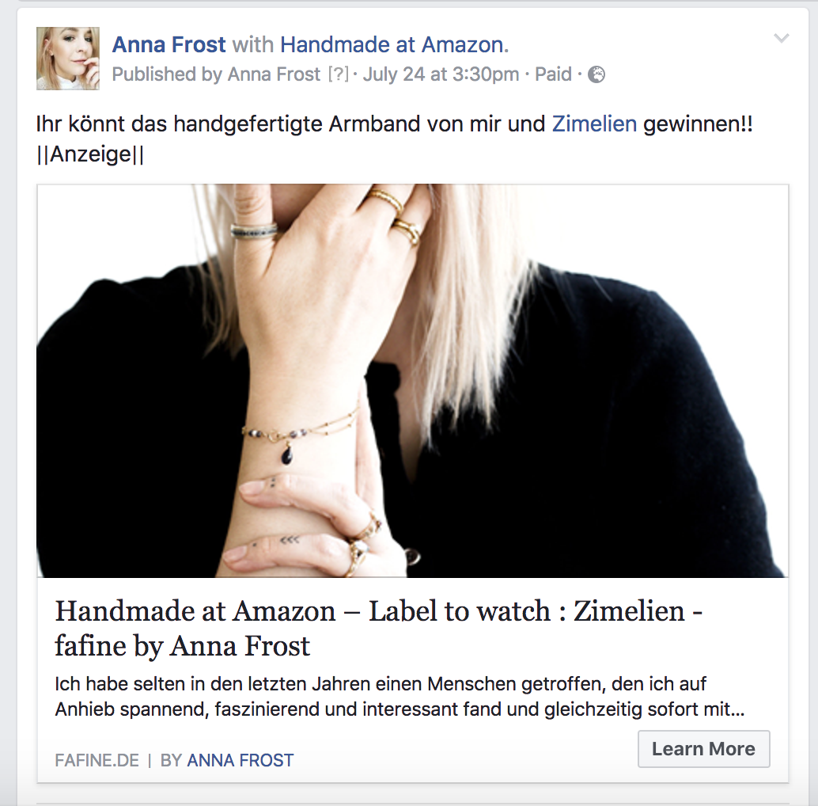Open the post options chevron menu
The image size is (818, 806).
(x=781, y=38)
